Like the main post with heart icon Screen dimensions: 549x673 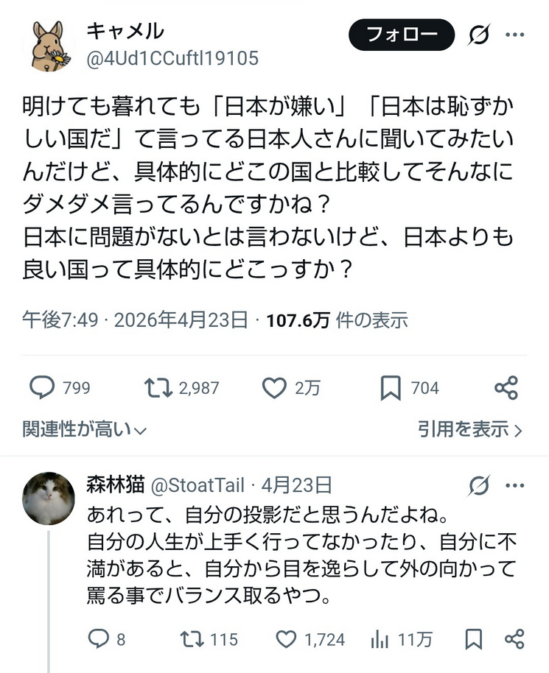pyautogui.click(x=274, y=387)
